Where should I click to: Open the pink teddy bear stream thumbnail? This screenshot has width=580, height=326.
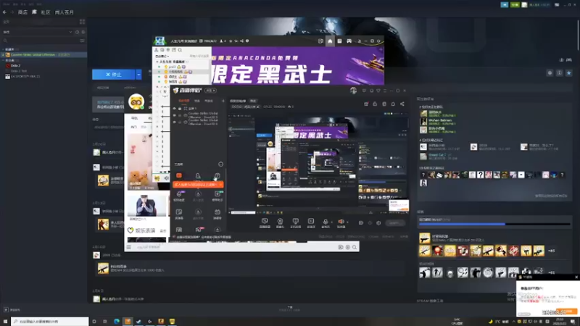[141, 162]
